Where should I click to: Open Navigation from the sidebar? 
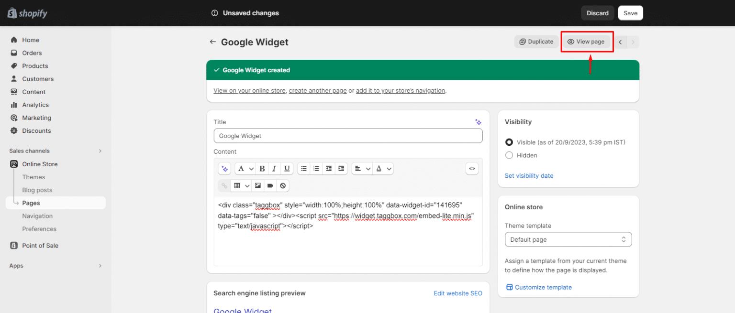pos(36,216)
